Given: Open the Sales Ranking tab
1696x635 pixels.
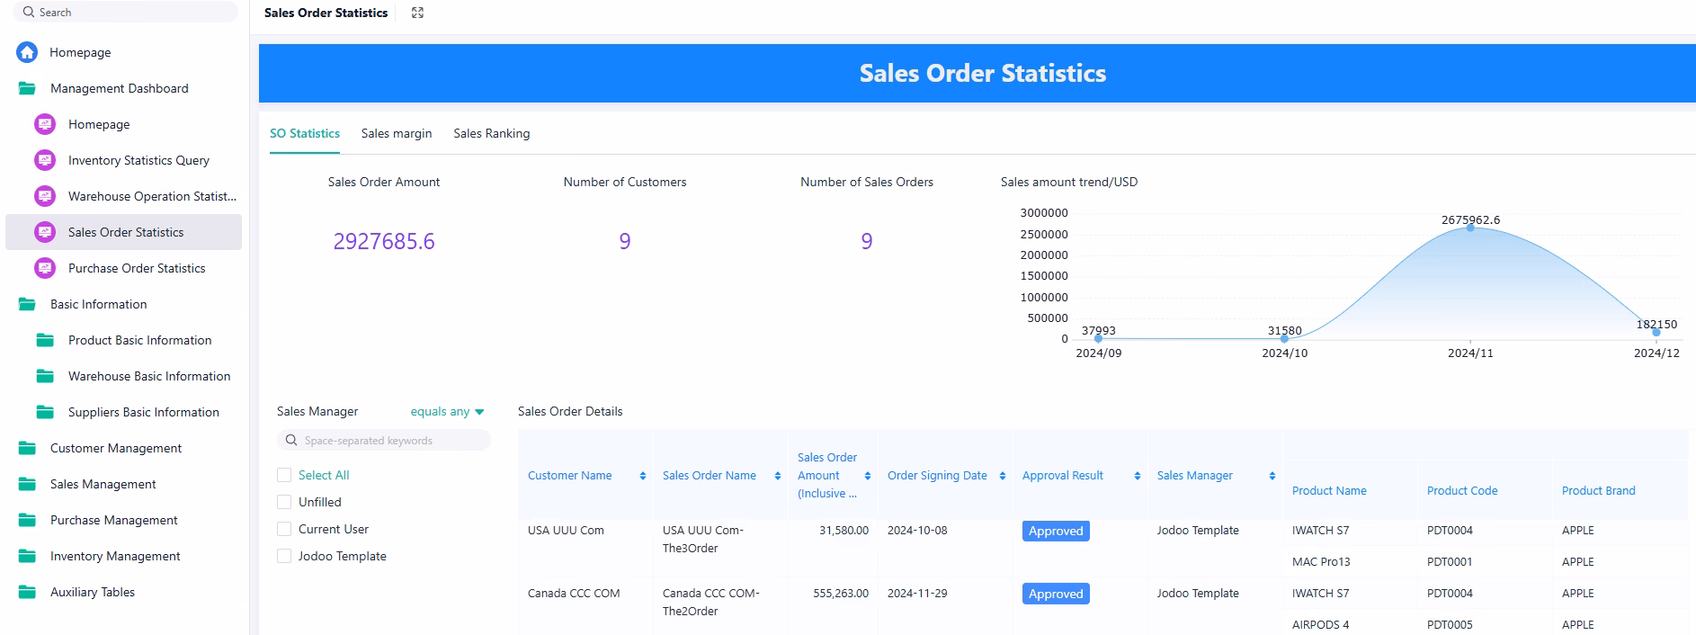Looking at the screenshot, I should click(x=491, y=133).
